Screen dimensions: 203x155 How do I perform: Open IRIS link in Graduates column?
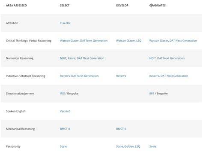click(x=152, y=94)
